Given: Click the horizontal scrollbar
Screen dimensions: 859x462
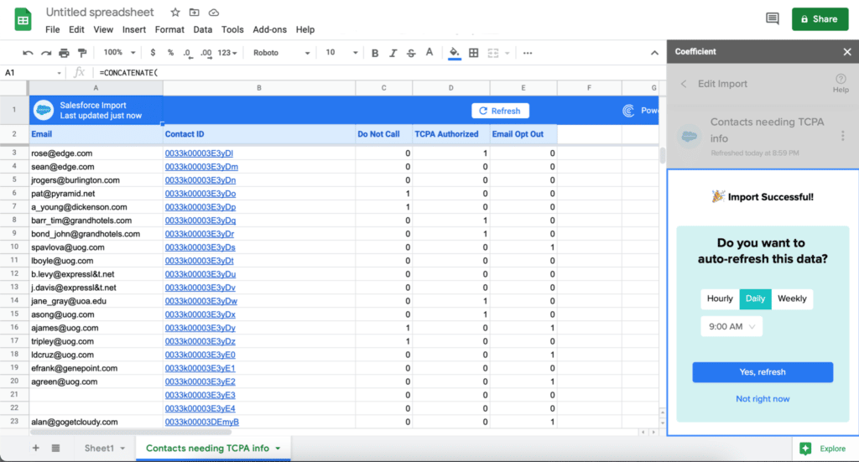Looking at the screenshot, I should click(x=132, y=432).
